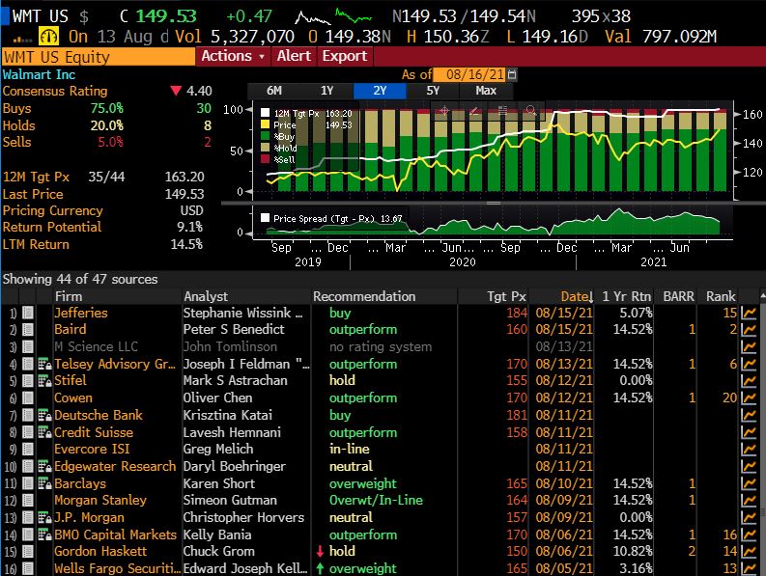Screen dimensions: 766x576
Task: Sort the table by the Date column
Action: 577,296
